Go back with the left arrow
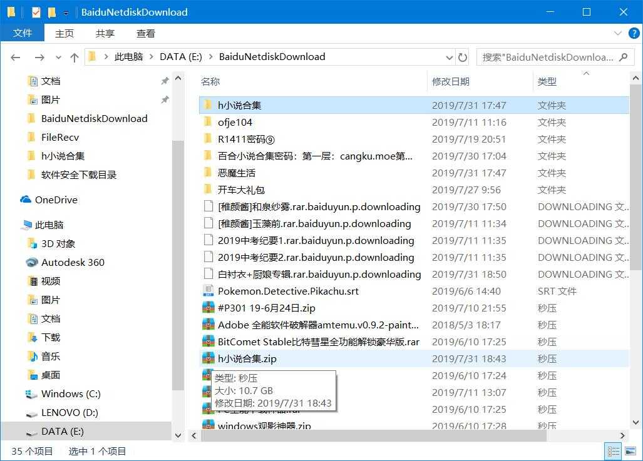643x461 pixels. [16, 58]
